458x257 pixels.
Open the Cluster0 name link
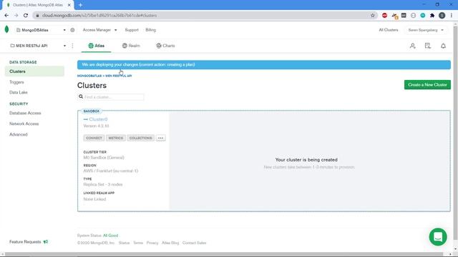(98, 119)
